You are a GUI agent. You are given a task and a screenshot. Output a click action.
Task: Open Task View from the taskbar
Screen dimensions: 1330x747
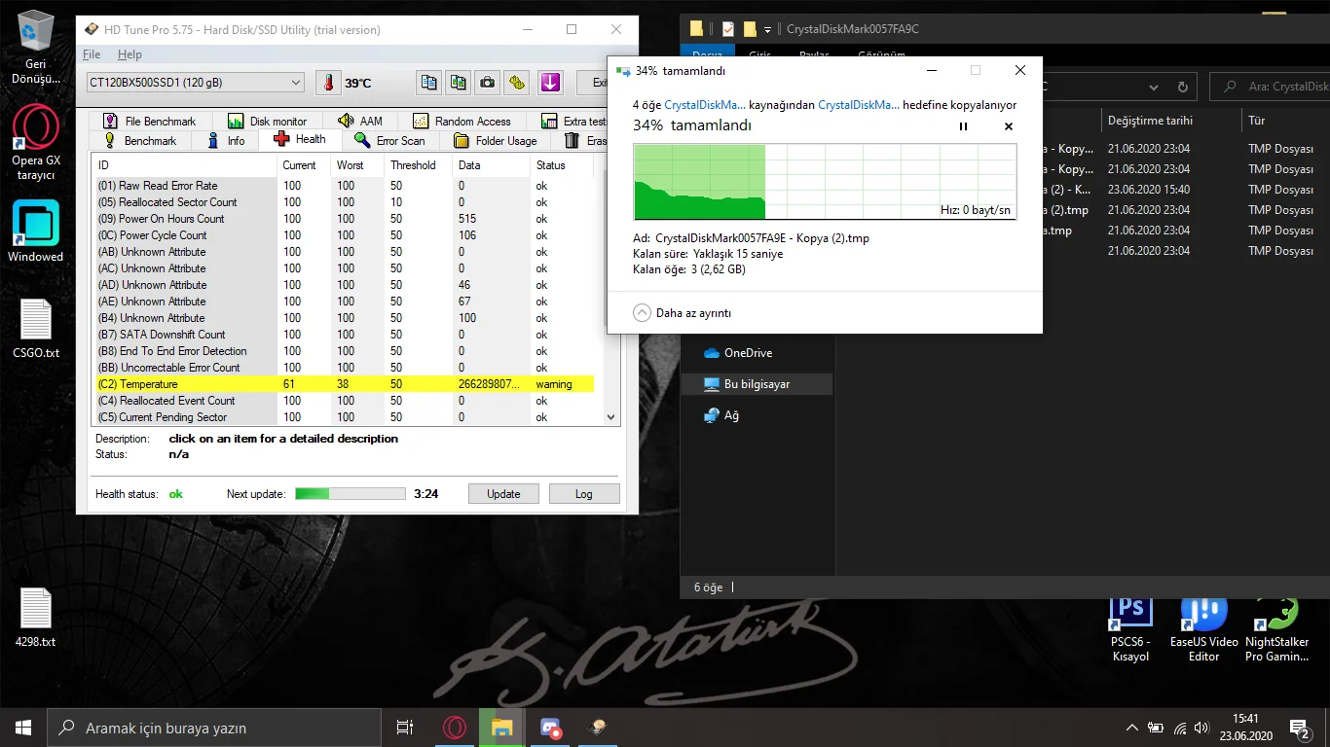pyautogui.click(x=405, y=728)
